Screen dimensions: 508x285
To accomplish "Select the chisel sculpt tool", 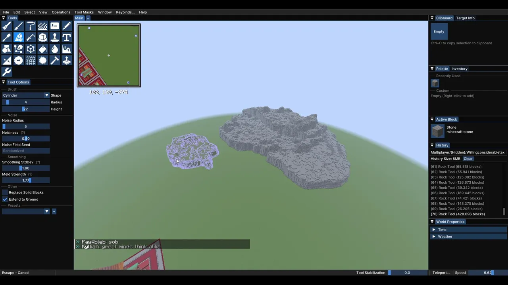I will tap(7, 38).
